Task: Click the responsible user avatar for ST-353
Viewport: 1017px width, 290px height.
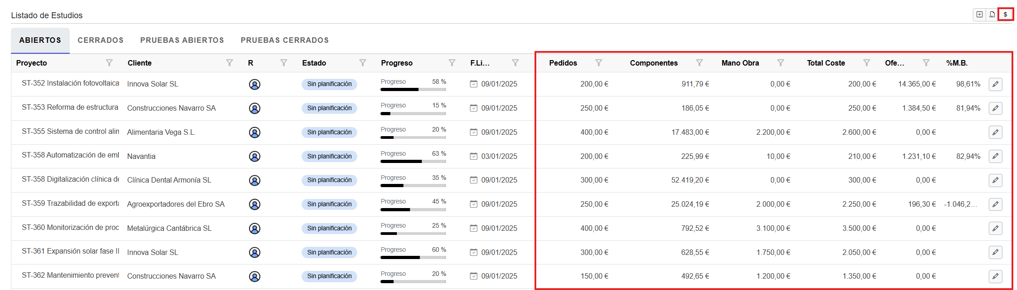Action: point(255,108)
